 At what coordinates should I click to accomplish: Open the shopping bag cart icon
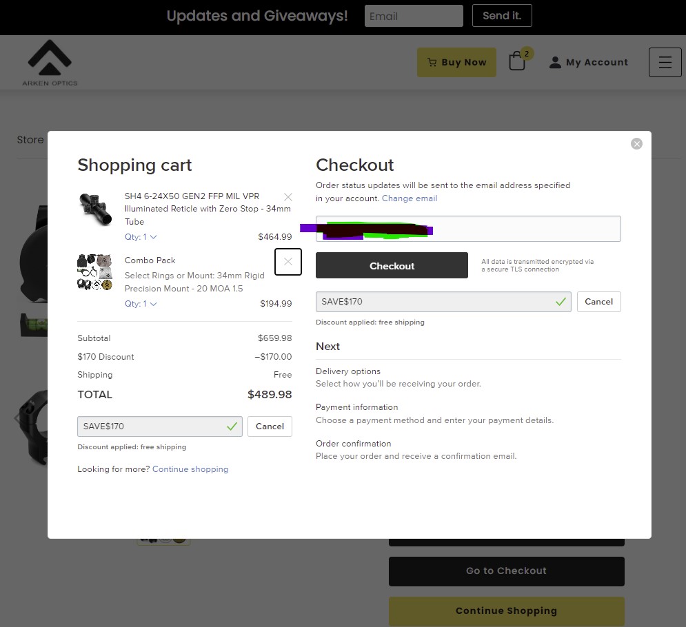point(517,61)
